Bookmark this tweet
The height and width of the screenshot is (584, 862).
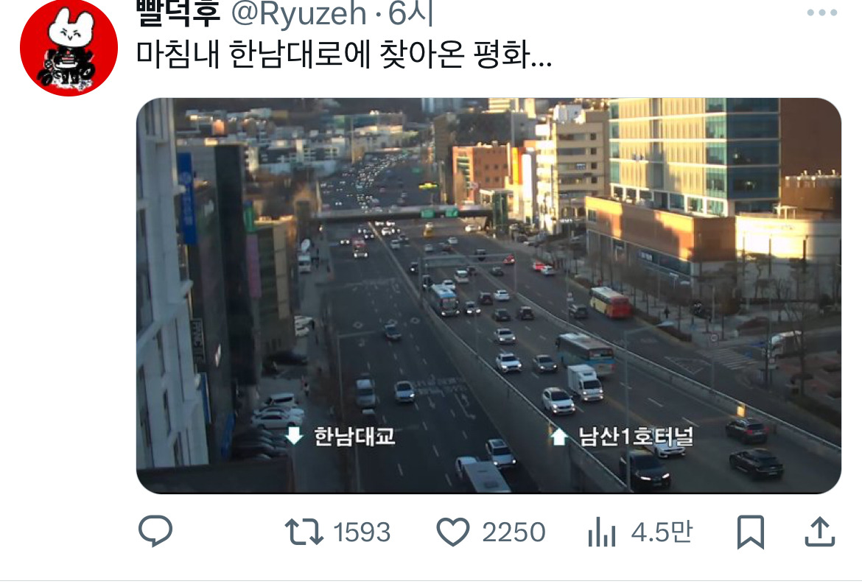pyautogui.click(x=751, y=532)
